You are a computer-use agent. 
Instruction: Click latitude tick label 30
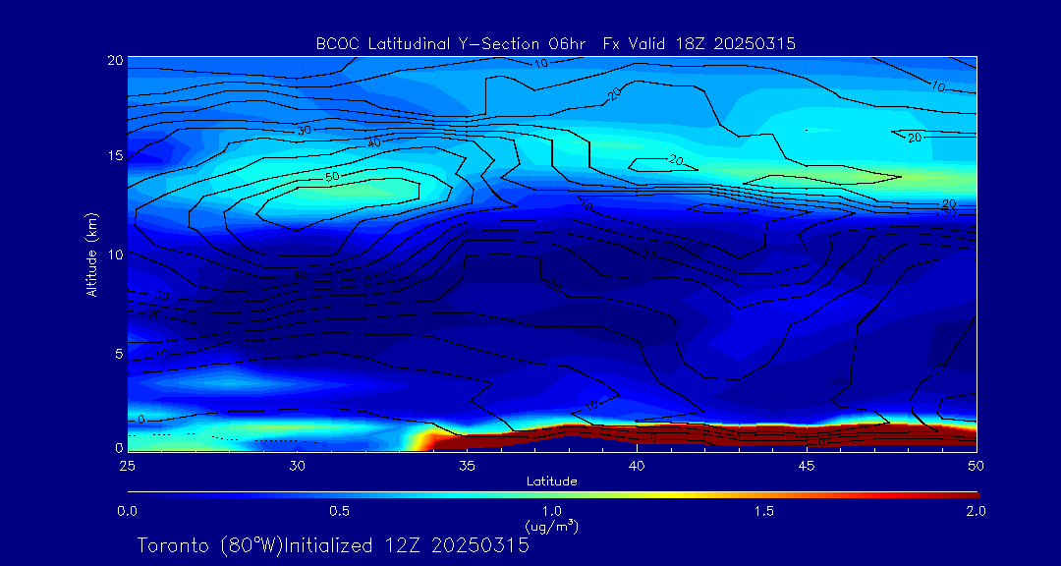pyautogui.click(x=297, y=466)
